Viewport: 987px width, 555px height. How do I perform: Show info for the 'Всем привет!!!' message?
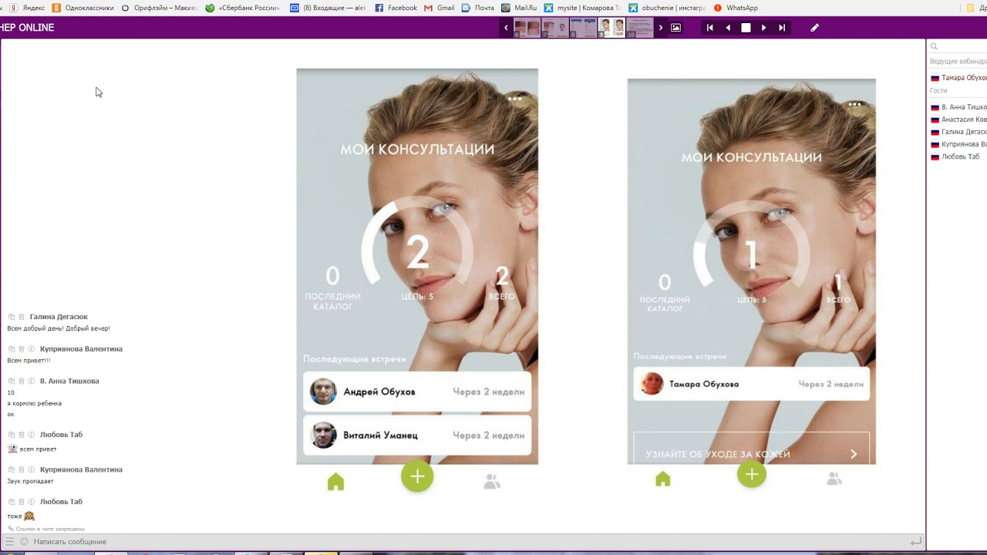pos(32,349)
